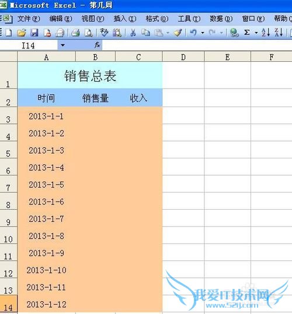Copy selection with the Copy icon
Image resolution: width=292 pixels, height=314 pixels.
[x=145, y=33]
